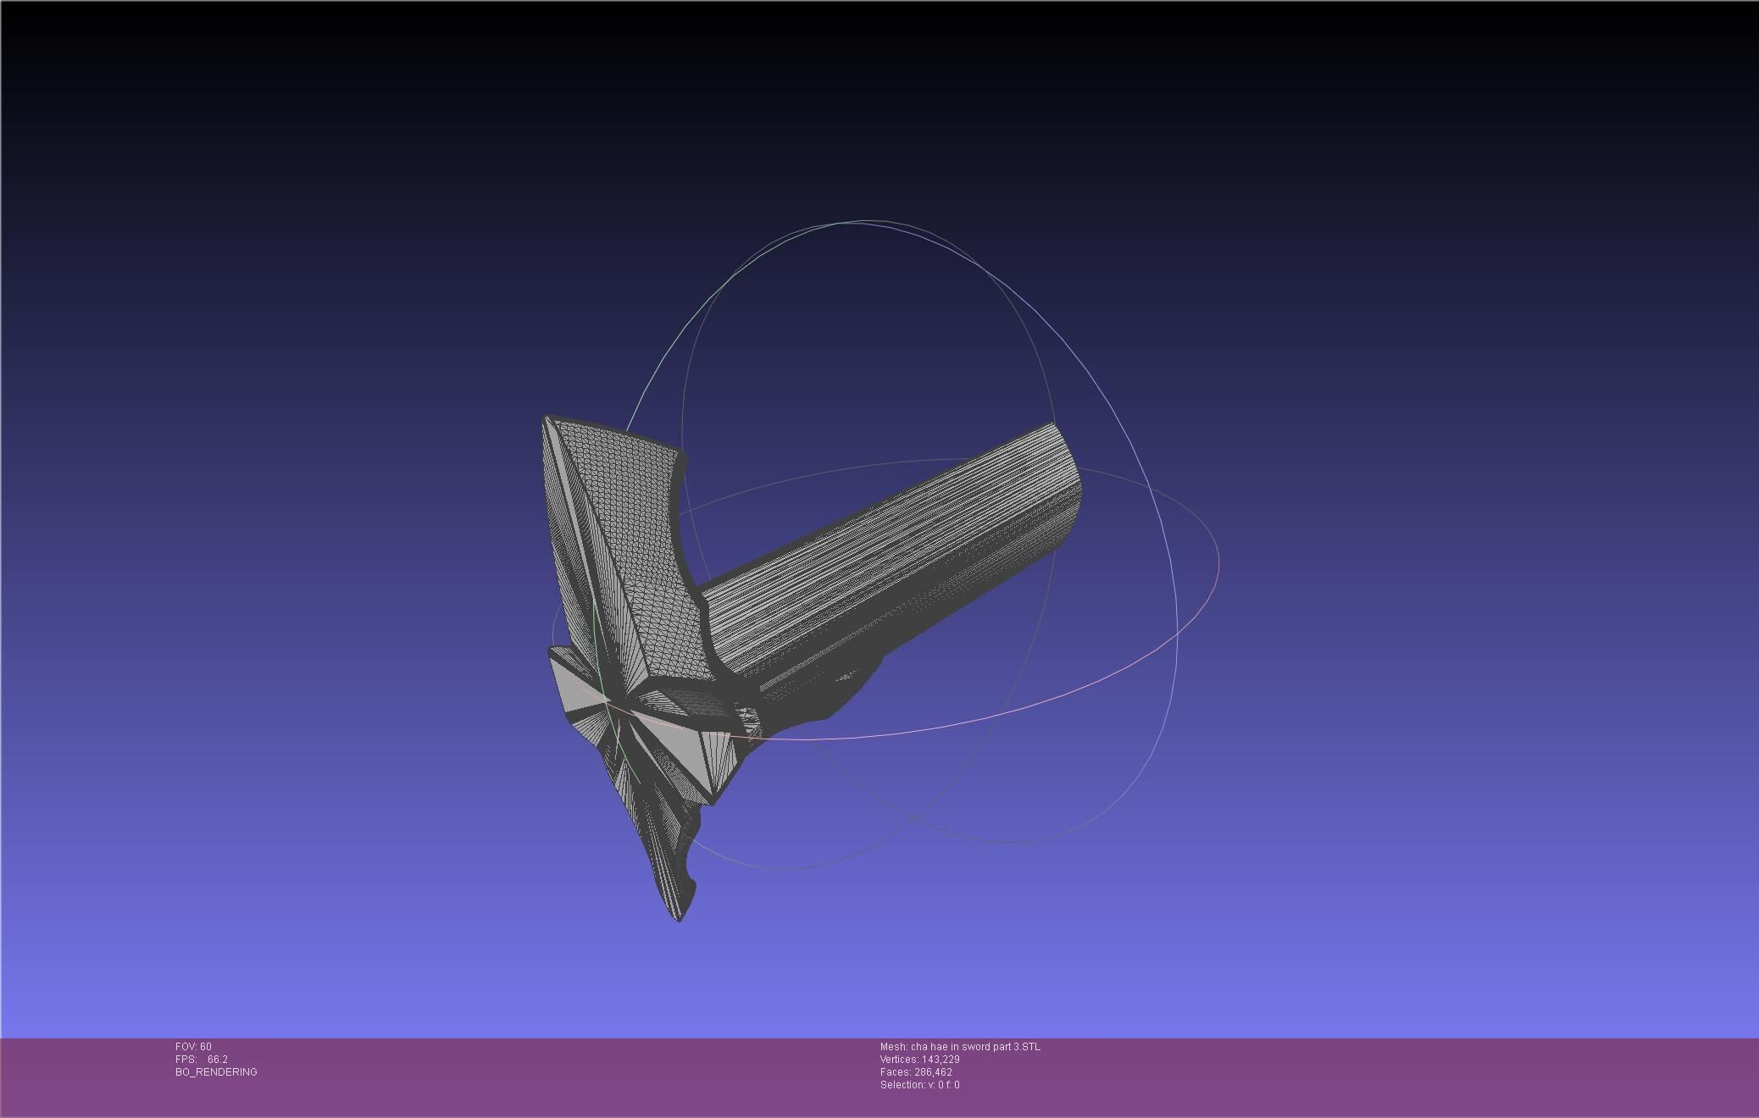Click the FOV: 60 readout
1759x1118 pixels.
193,1047
